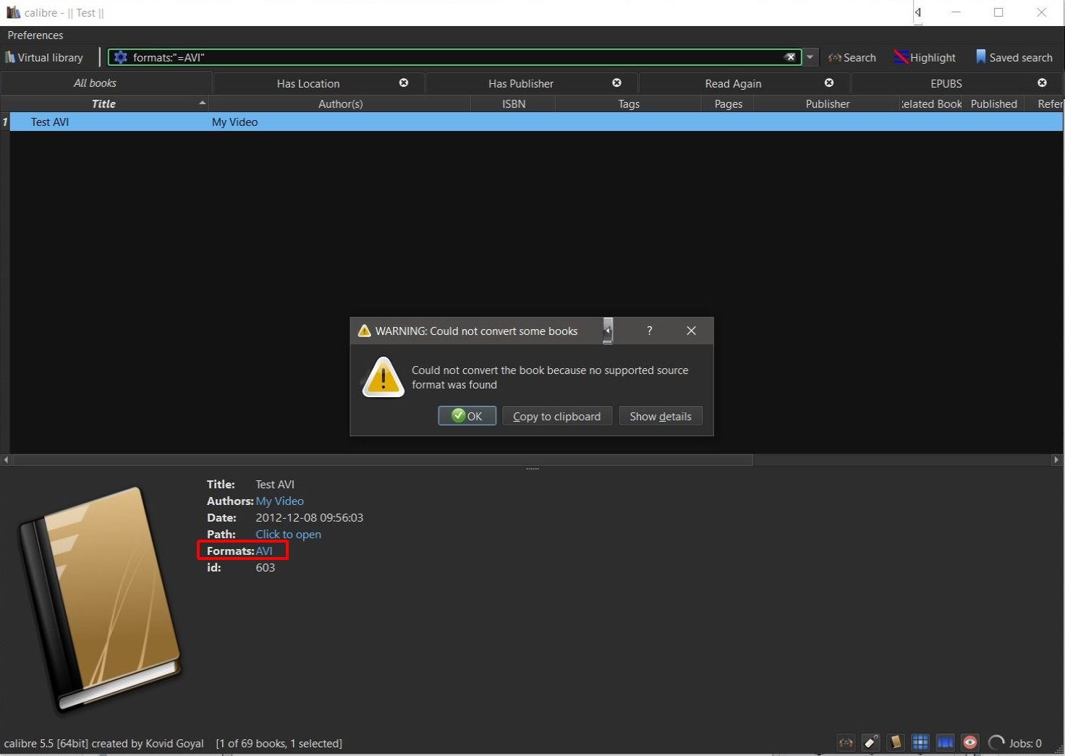This screenshot has width=1065, height=756.
Task: Click the left arrow of the horizontal scrollbar
Action: [6, 459]
